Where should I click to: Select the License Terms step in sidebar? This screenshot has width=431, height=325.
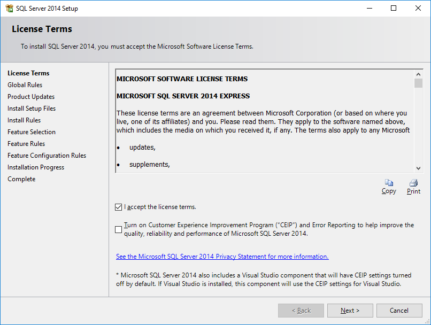(x=28, y=73)
